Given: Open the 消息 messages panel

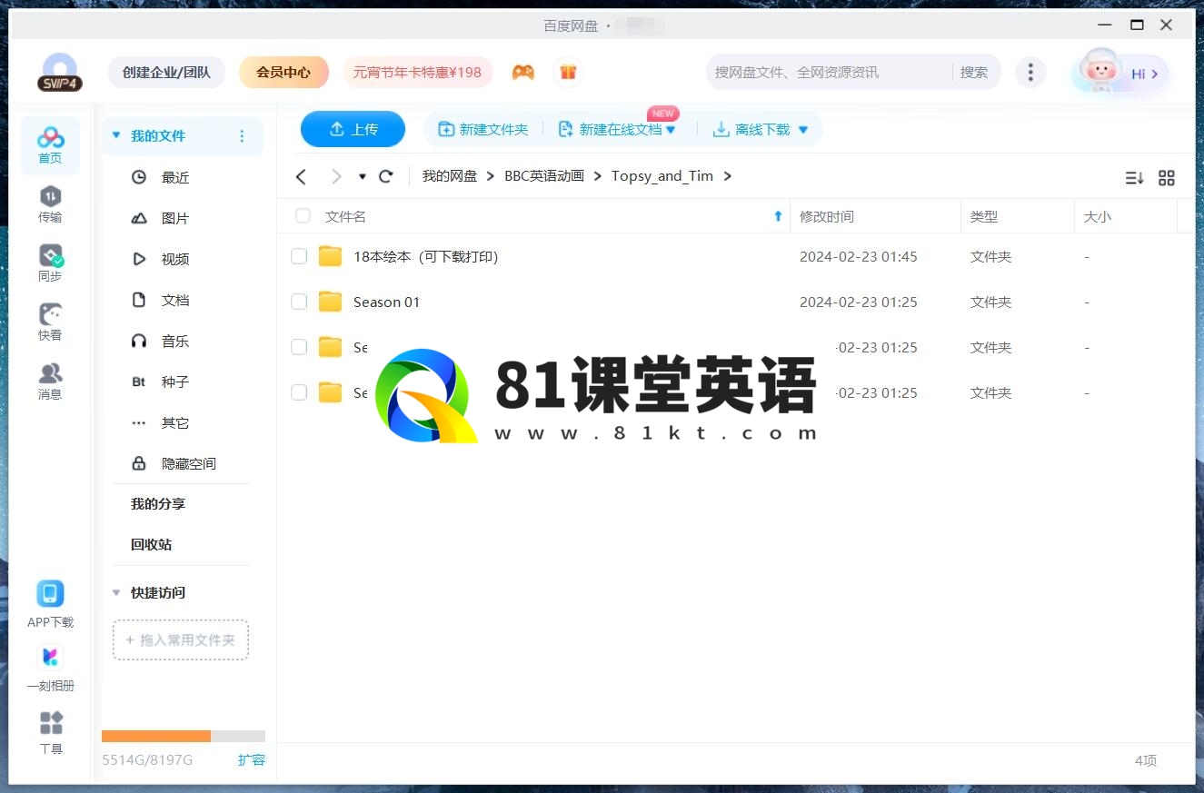Looking at the screenshot, I should 50,382.
